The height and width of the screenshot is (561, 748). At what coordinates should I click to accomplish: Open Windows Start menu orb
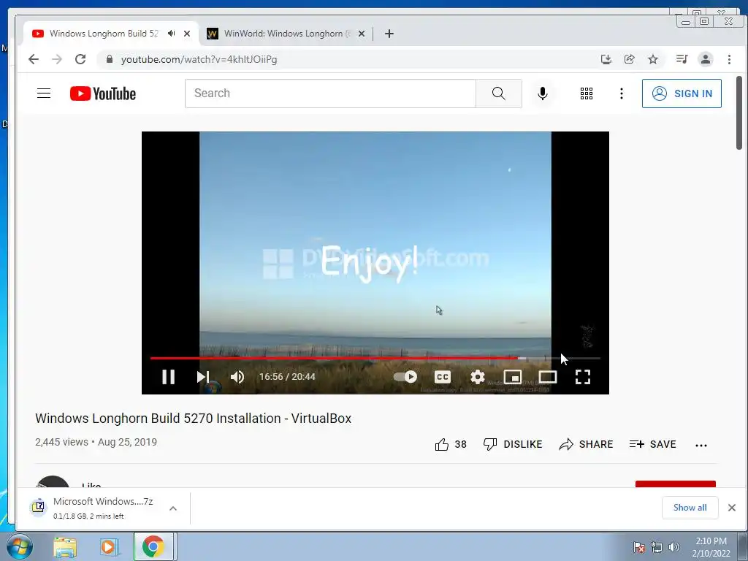point(20,546)
